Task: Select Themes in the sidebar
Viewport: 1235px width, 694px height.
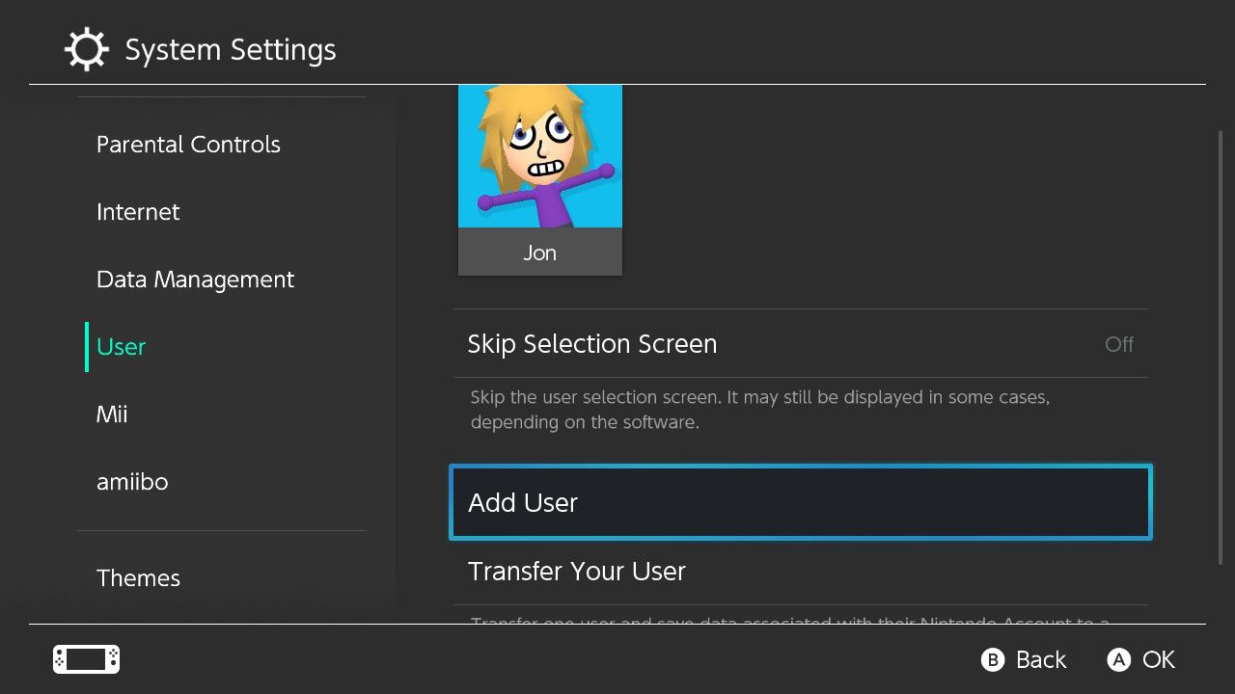Action: click(x=138, y=577)
